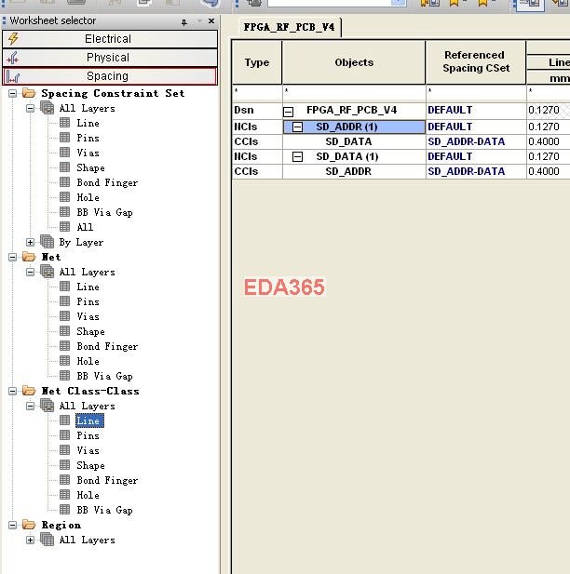The height and width of the screenshot is (574, 570).
Task: Click the Spacing section icon
Action: (x=13, y=76)
